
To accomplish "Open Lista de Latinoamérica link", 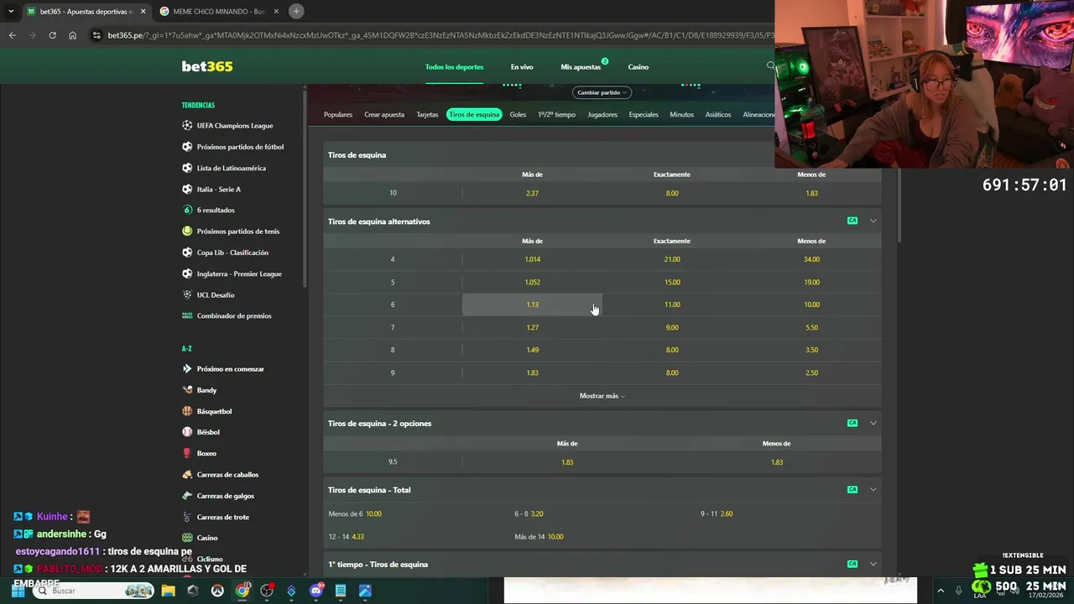I will (x=231, y=168).
